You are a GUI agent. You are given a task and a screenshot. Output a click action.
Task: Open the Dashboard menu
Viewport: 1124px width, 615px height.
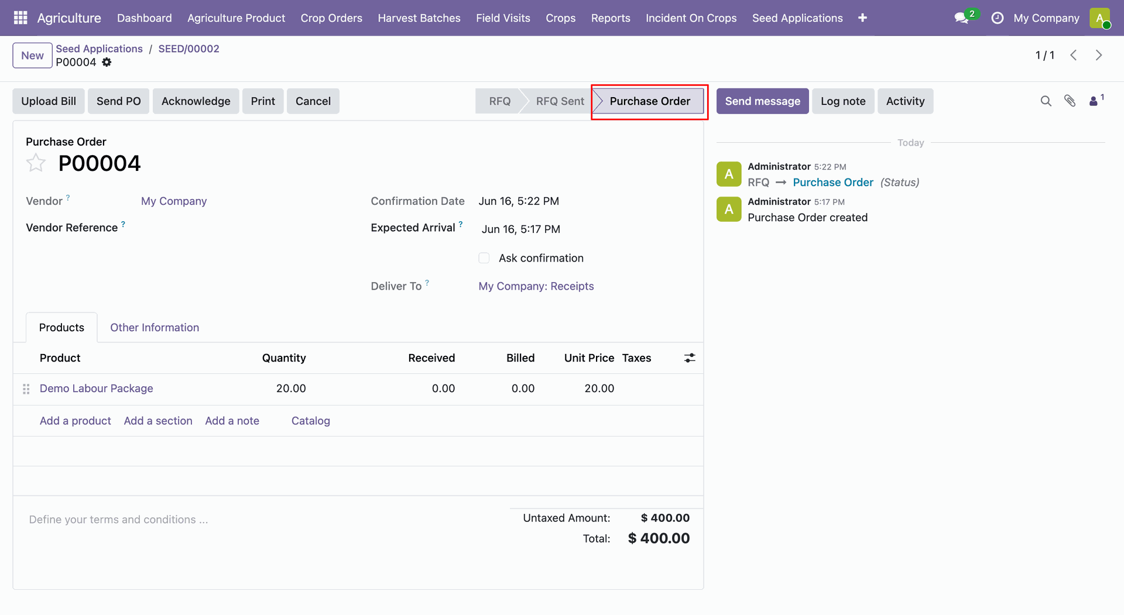click(x=145, y=18)
